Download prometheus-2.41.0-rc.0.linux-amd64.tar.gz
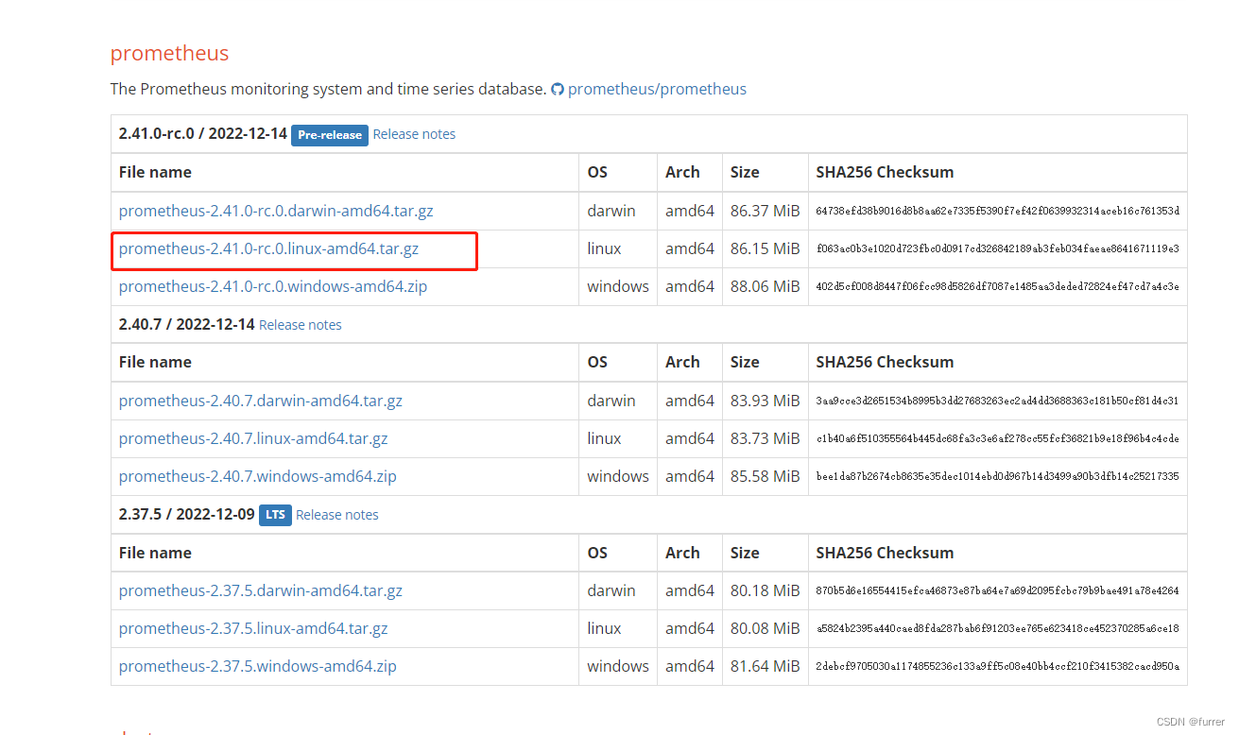This screenshot has width=1239, height=735. point(268,248)
